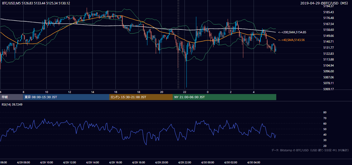Click price axis label 5104.94

[x=328, y=65]
